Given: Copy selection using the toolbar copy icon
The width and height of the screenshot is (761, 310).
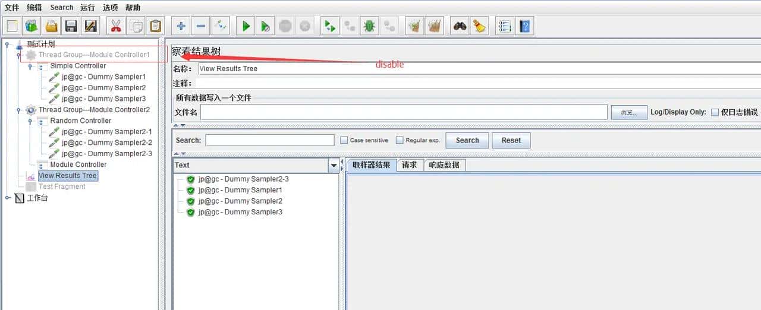Looking at the screenshot, I should point(136,26).
